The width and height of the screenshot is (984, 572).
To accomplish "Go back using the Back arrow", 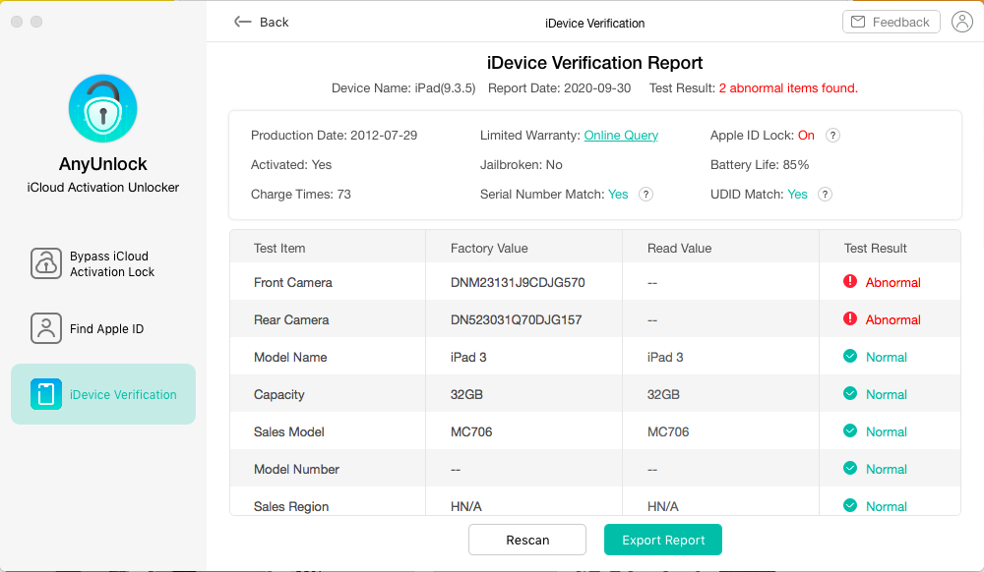I will click(262, 22).
